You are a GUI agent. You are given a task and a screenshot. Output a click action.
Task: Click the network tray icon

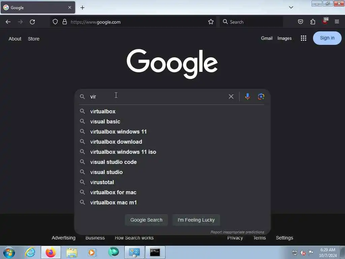294,253
